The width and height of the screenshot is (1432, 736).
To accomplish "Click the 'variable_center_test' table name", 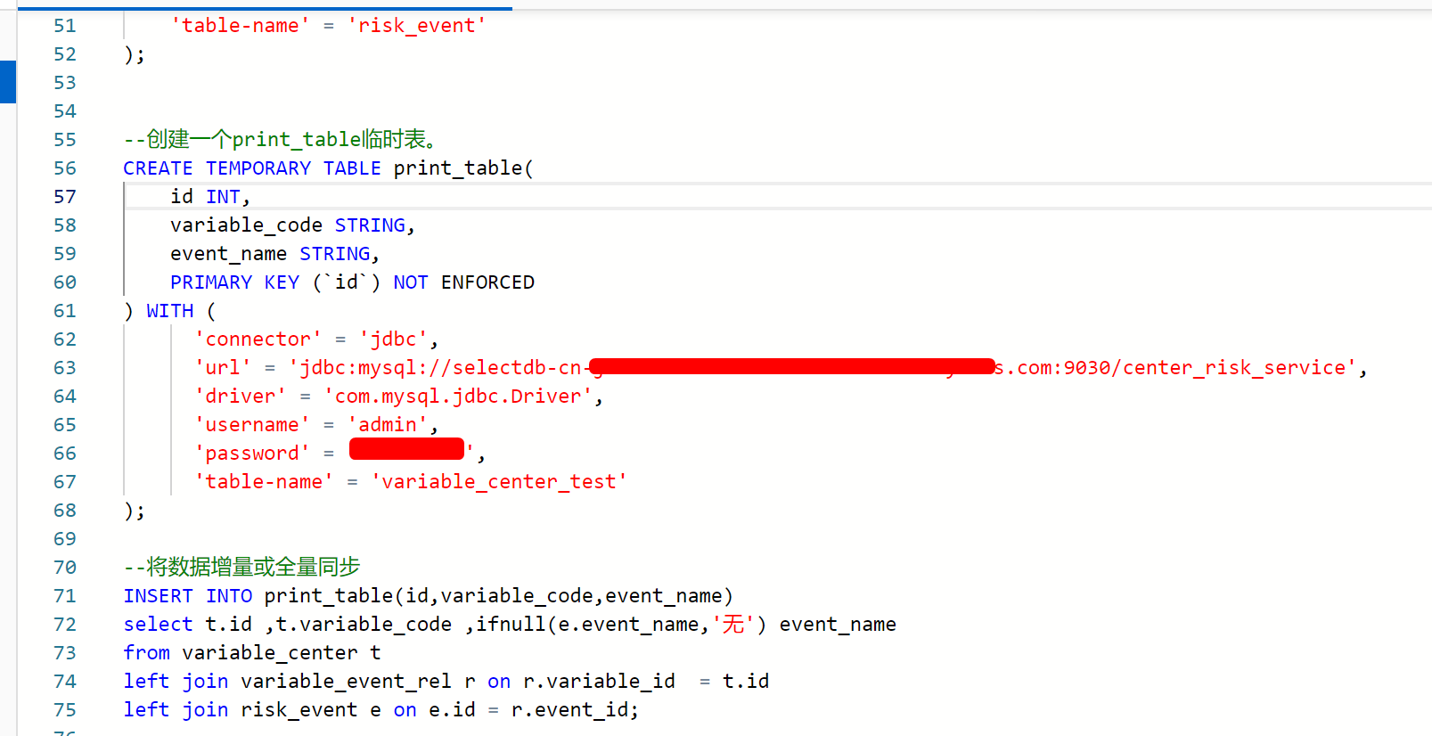I will point(499,482).
